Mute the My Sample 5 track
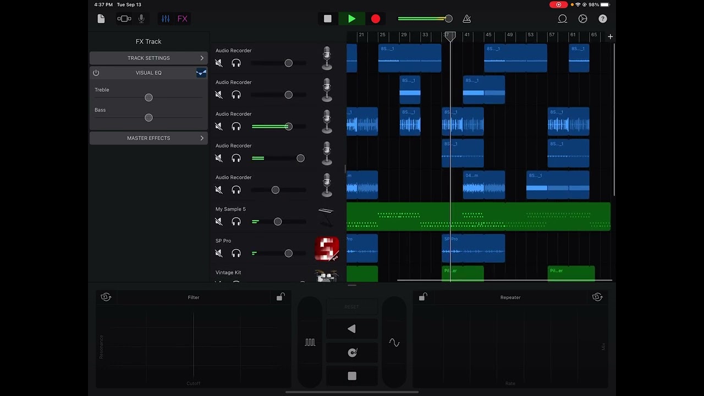Screen dimensions: 704x396 click(x=219, y=222)
